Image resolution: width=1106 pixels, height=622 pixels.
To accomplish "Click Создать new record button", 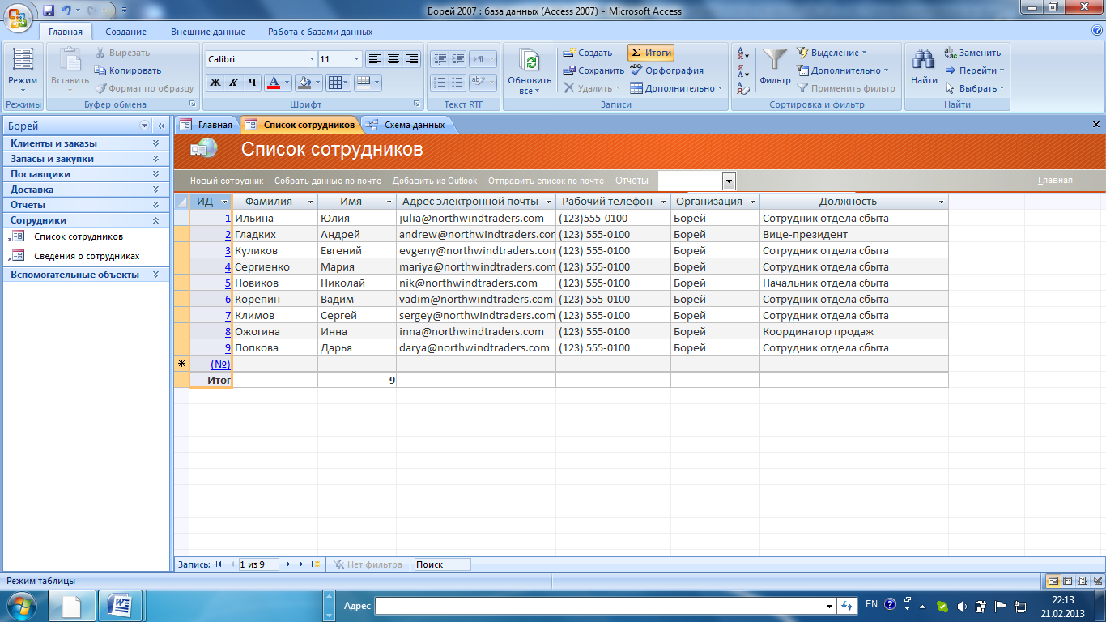I will pos(588,53).
